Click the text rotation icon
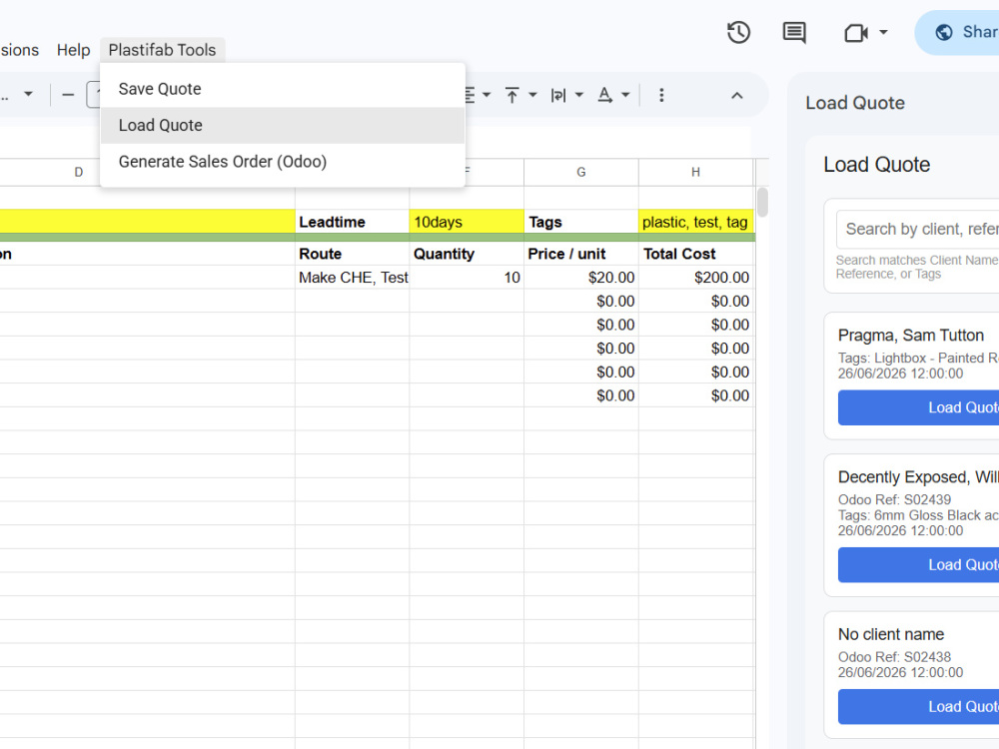Screen dimensions: 999x749 pos(604,96)
